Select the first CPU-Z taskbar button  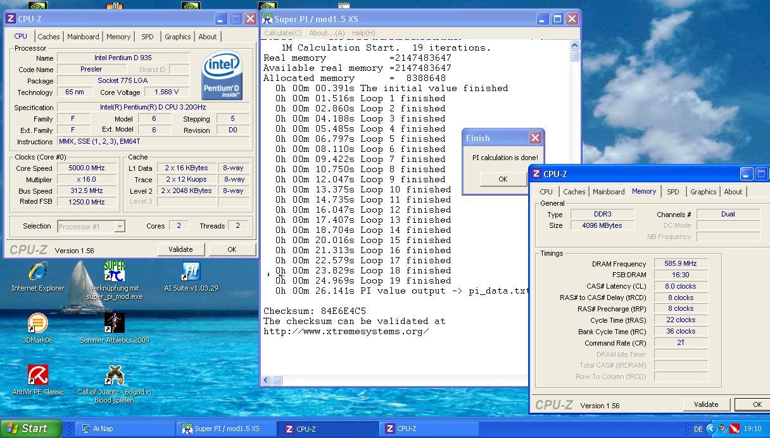[x=329, y=429]
